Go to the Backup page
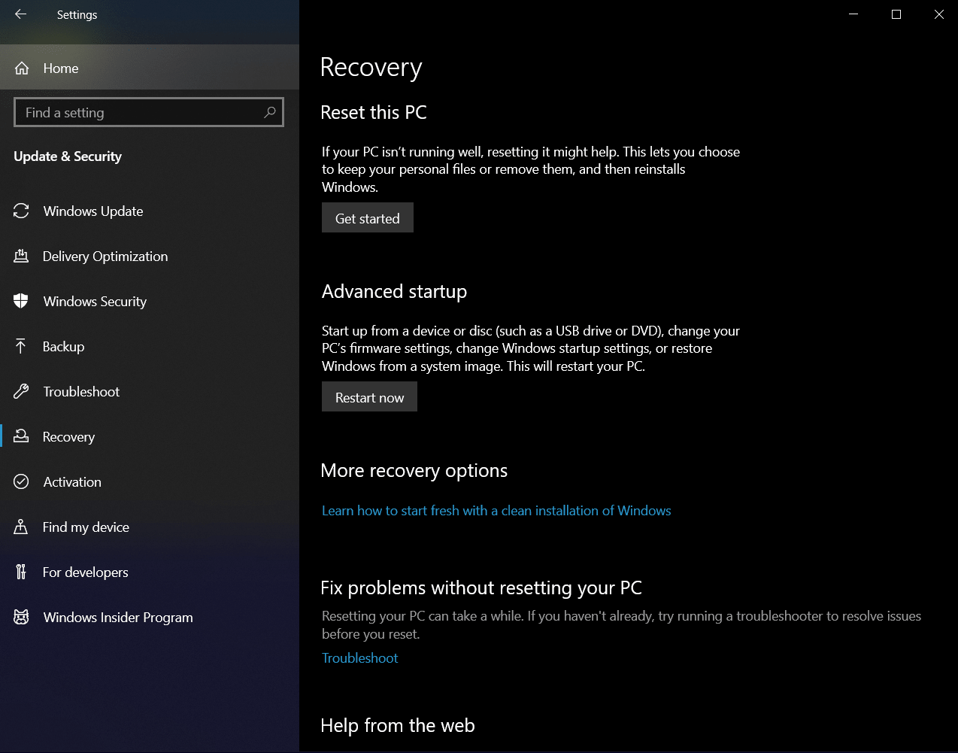This screenshot has width=958, height=753. tap(150, 347)
